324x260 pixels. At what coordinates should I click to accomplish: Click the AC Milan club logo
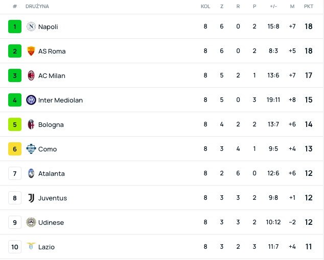pos(31,75)
